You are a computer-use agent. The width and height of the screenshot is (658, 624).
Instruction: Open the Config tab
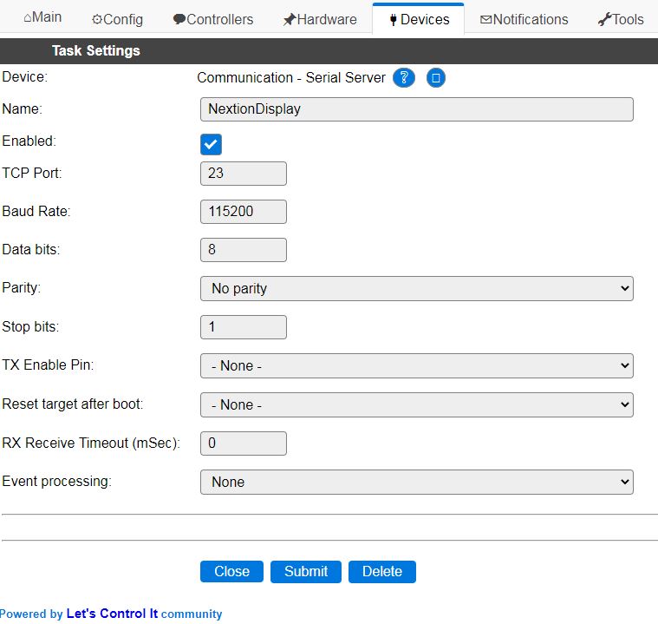pyautogui.click(x=117, y=19)
